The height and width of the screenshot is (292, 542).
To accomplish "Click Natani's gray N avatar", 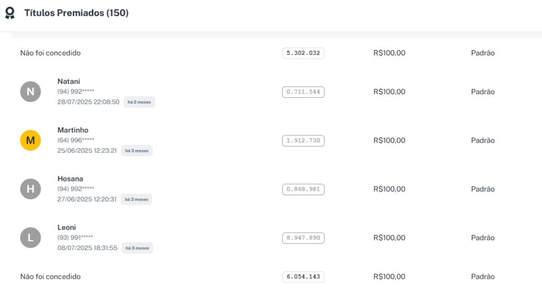I will (30, 92).
